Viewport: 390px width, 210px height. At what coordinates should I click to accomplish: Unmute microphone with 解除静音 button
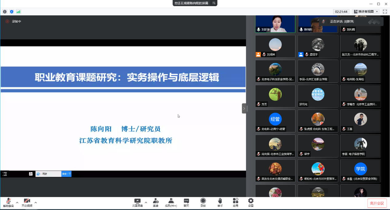coord(8,202)
